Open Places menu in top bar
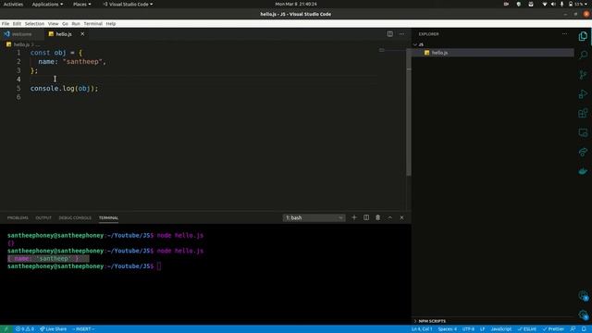The width and height of the screenshot is (592, 333). 81,4
